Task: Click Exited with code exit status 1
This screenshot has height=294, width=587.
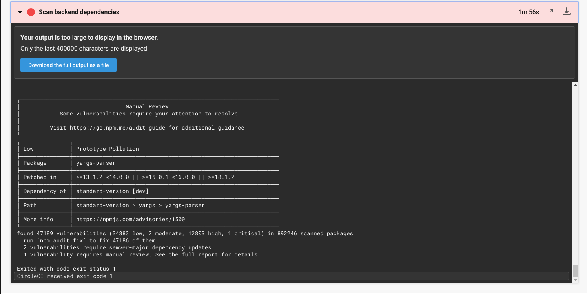Action: pos(66,269)
